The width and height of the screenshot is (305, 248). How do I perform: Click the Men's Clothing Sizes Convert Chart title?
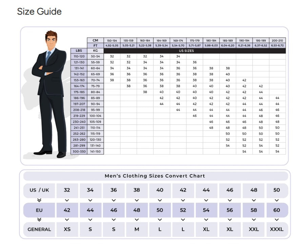(x=155, y=176)
